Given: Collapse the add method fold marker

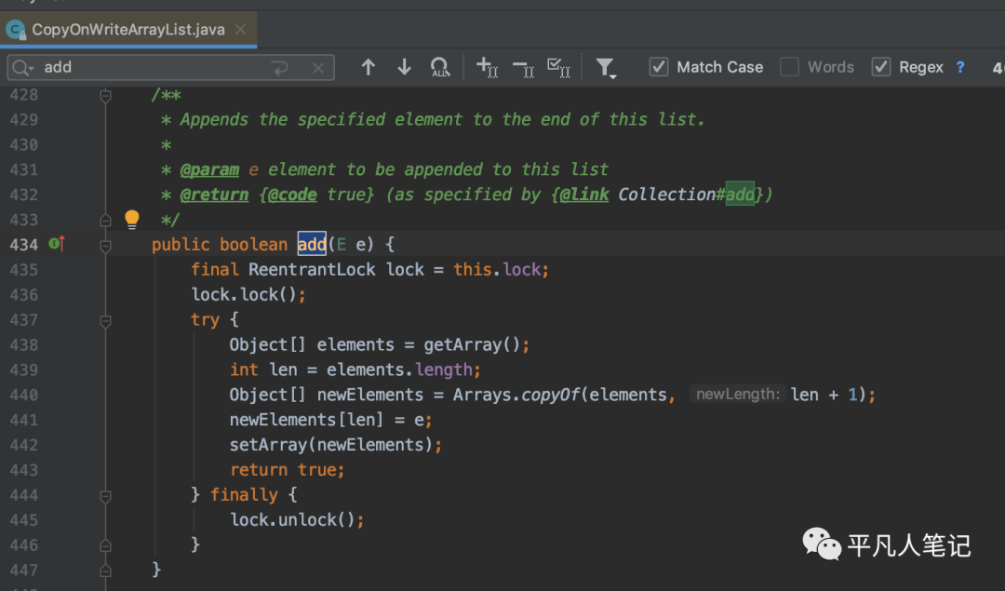Looking at the screenshot, I should pos(105,245).
